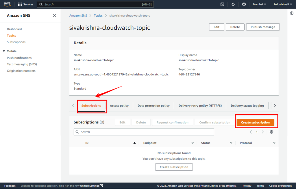296x189 pixels.
Task: Click the Topic owner ID 460422127946
Action: 189,75
